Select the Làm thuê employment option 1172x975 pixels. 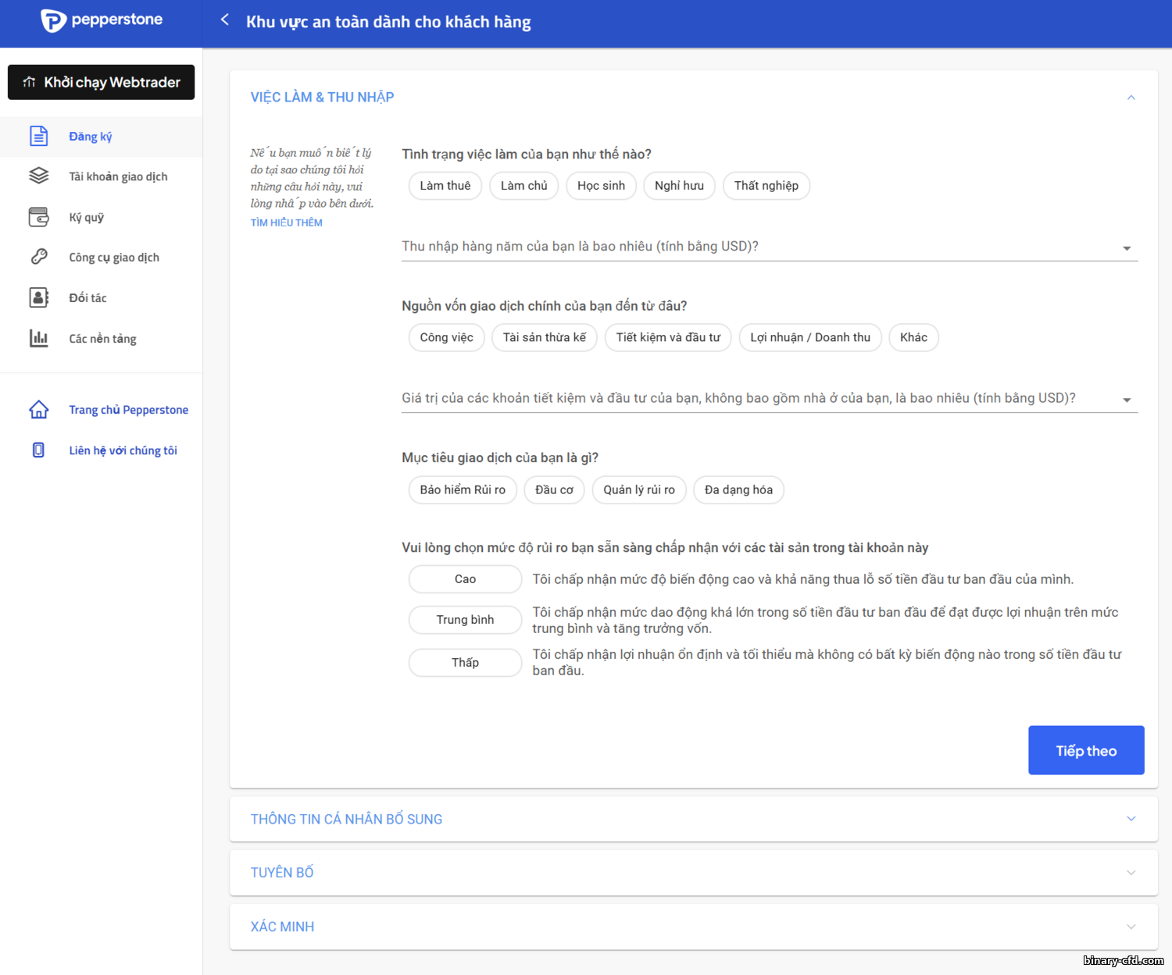445,186
